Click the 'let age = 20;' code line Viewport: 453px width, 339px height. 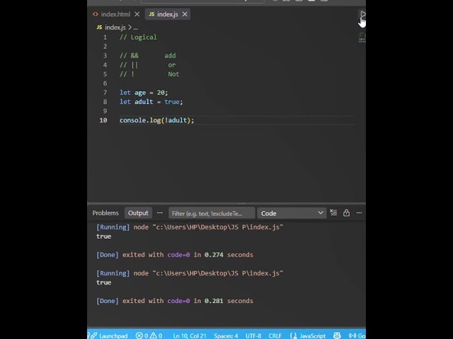(144, 93)
